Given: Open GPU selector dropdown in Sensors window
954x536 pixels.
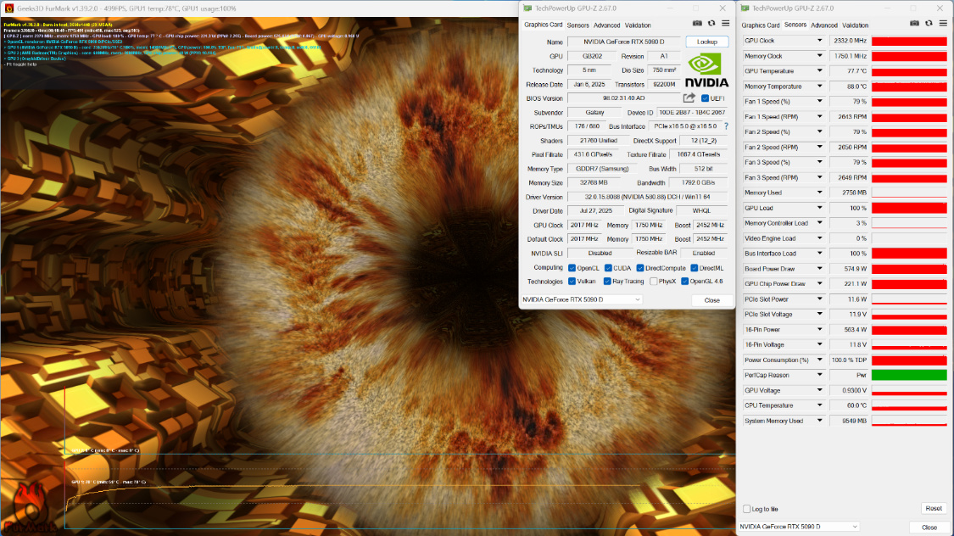Looking at the screenshot, I should (x=798, y=527).
